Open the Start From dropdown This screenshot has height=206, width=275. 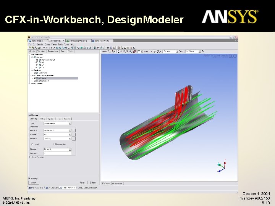(70, 135)
